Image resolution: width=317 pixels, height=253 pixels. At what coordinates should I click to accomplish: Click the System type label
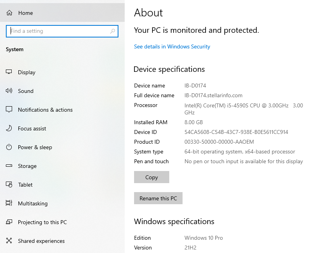(x=149, y=151)
